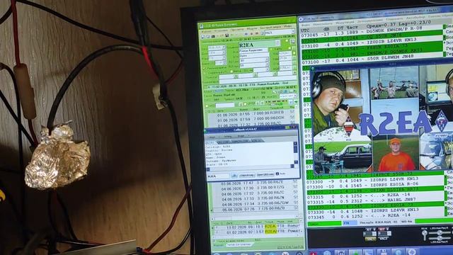Expand the quick query combo box arrow
Screen dimensions: 453x255
(293, 31)
